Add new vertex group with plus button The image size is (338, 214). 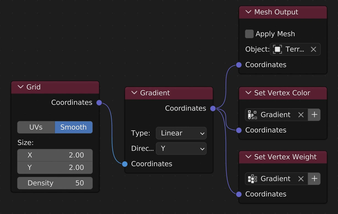pyautogui.click(x=314, y=179)
